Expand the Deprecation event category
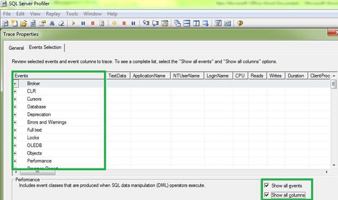Viewport: 338px width, 200px height. point(15,114)
